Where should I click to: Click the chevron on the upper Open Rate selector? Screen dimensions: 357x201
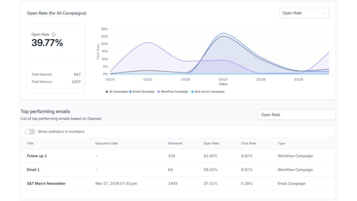click(x=325, y=13)
